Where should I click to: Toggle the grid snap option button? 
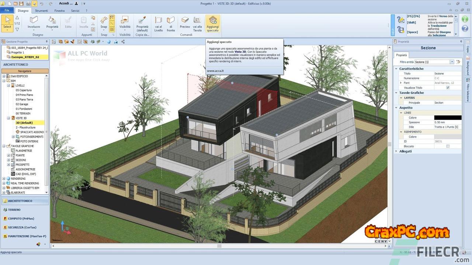(112, 29)
